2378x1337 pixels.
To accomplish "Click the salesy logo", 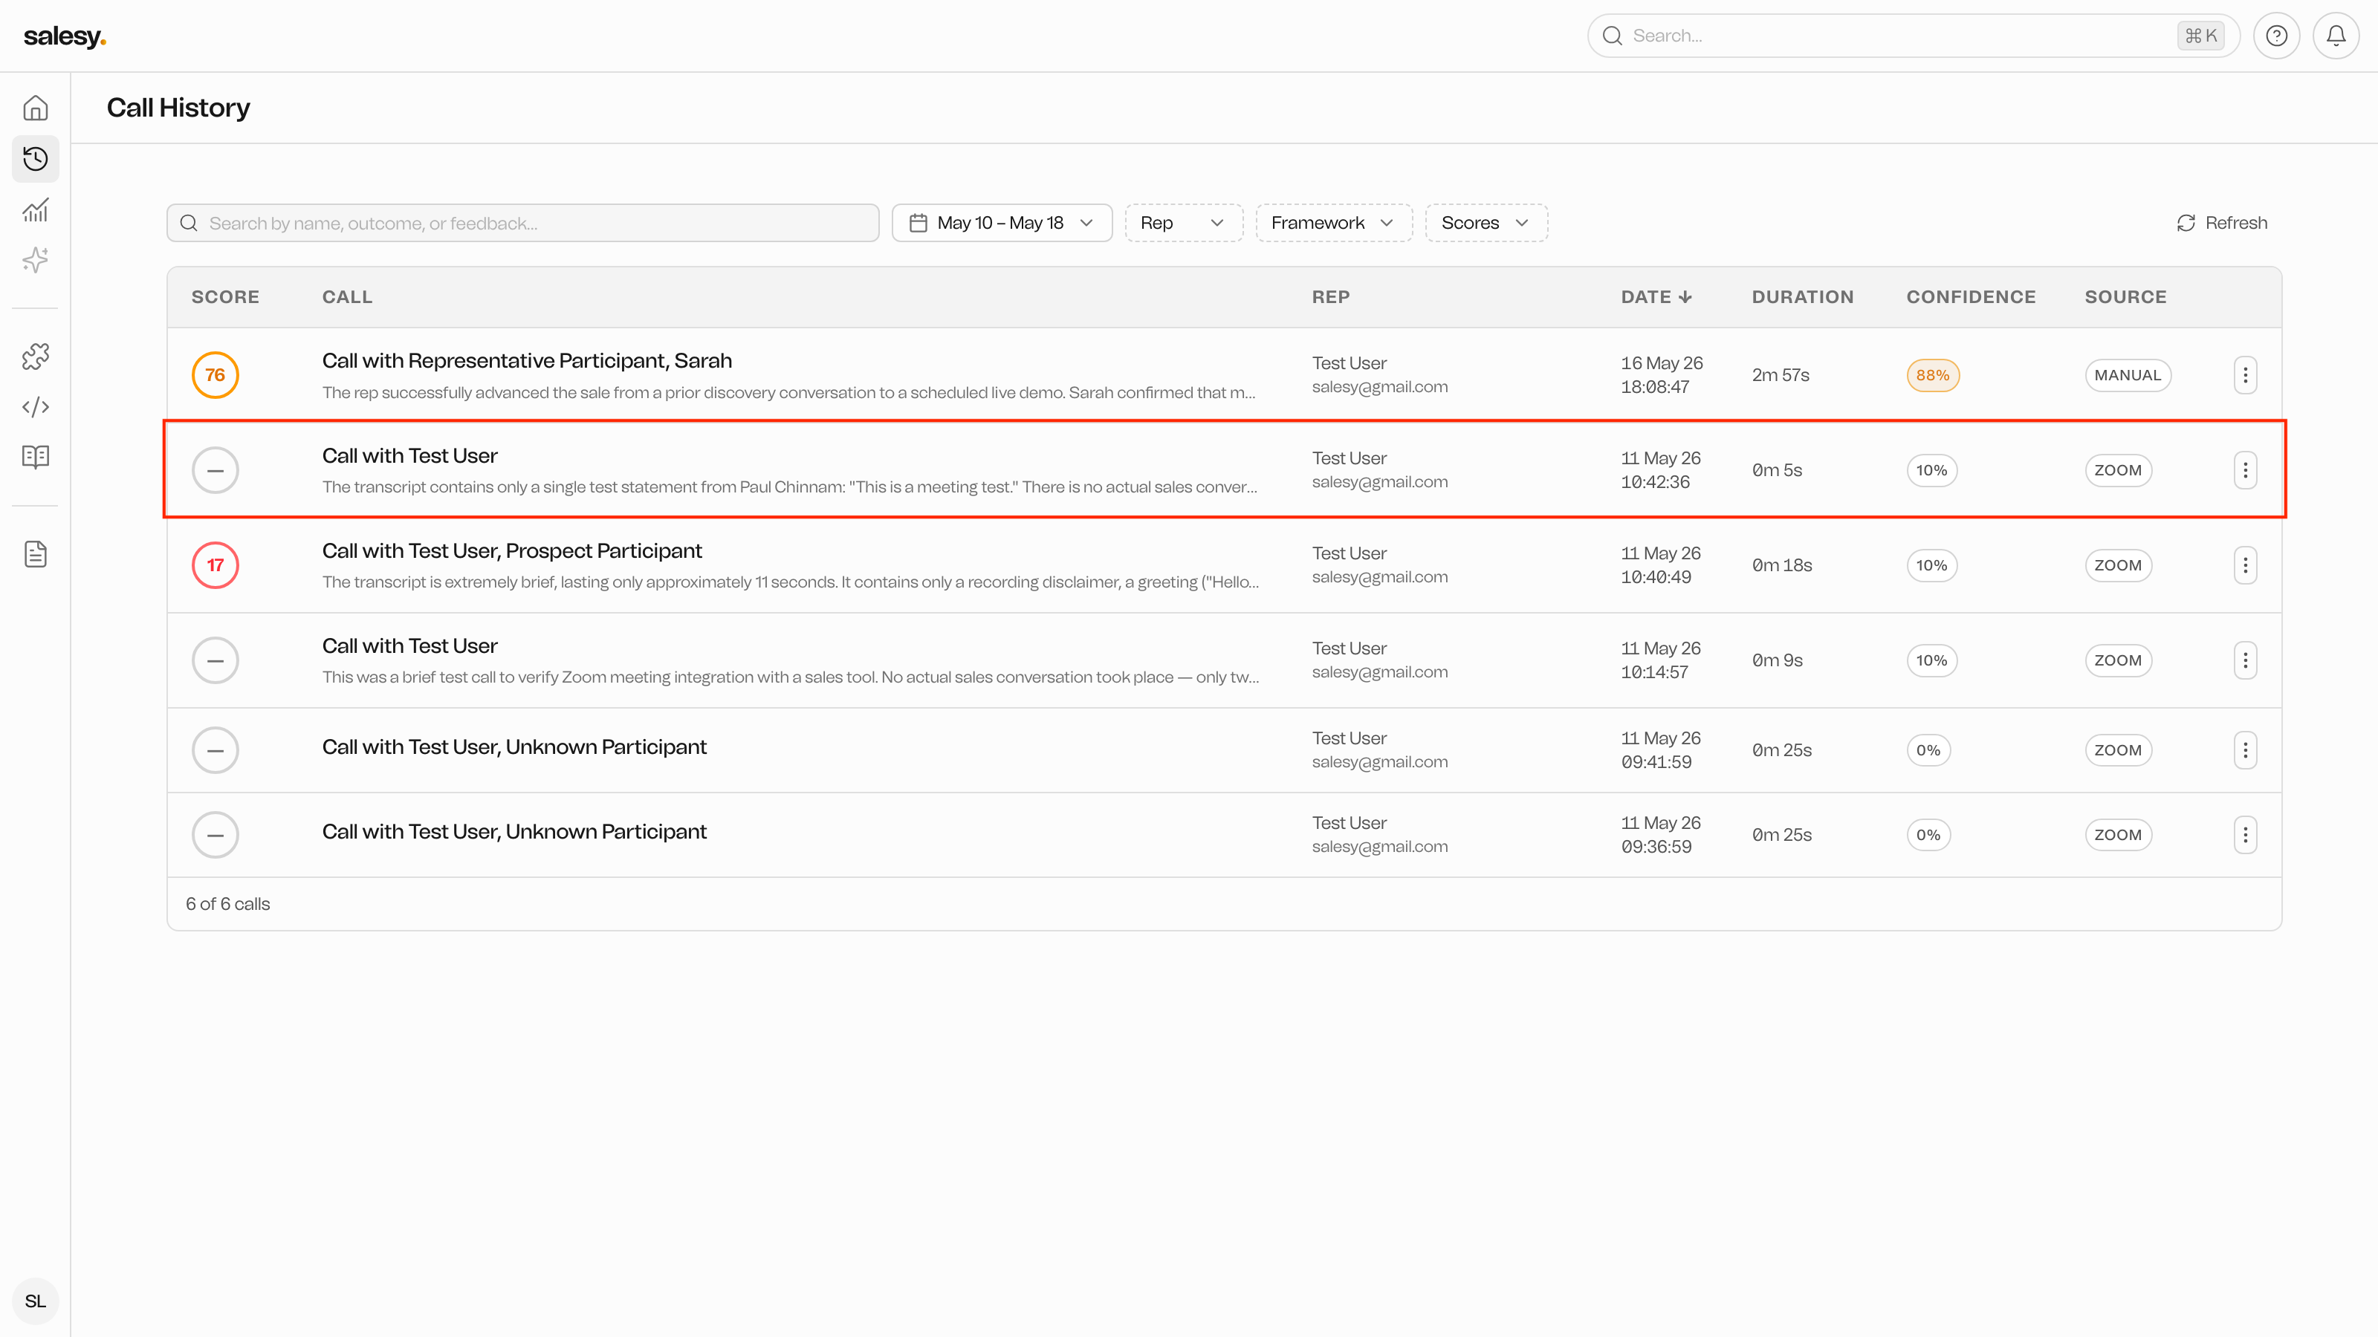I will (65, 36).
